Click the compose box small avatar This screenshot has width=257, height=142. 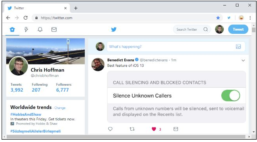[100, 46]
